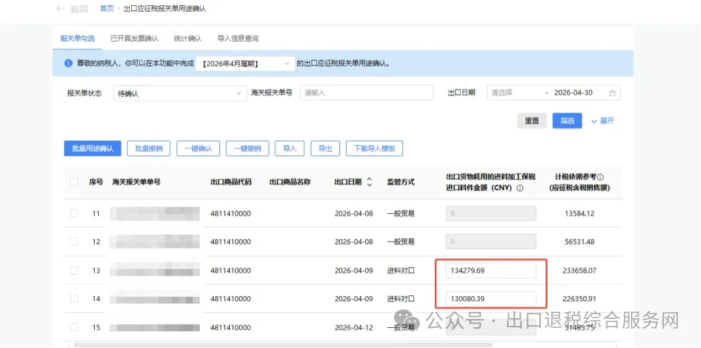The width and height of the screenshot is (701, 348).
Task: Click info icon beside 进口料件金额 (CNY) header
Action: [x=519, y=189]
